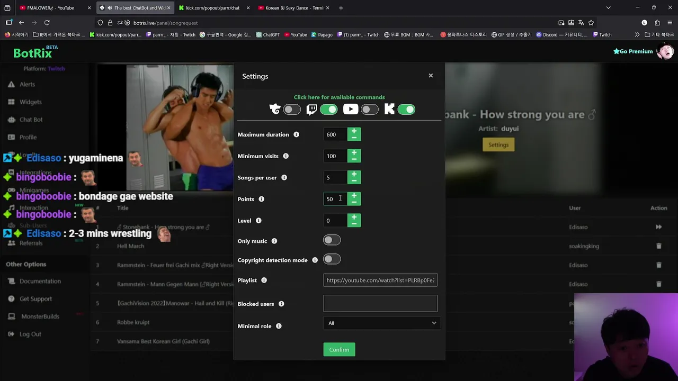This screenshot has height=381, width=678.
Task: Decrease Points value with minus button
Action: tap(354, 202)
